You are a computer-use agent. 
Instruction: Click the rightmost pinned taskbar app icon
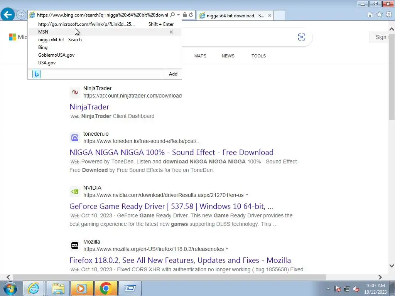click(x=130, y=288)
